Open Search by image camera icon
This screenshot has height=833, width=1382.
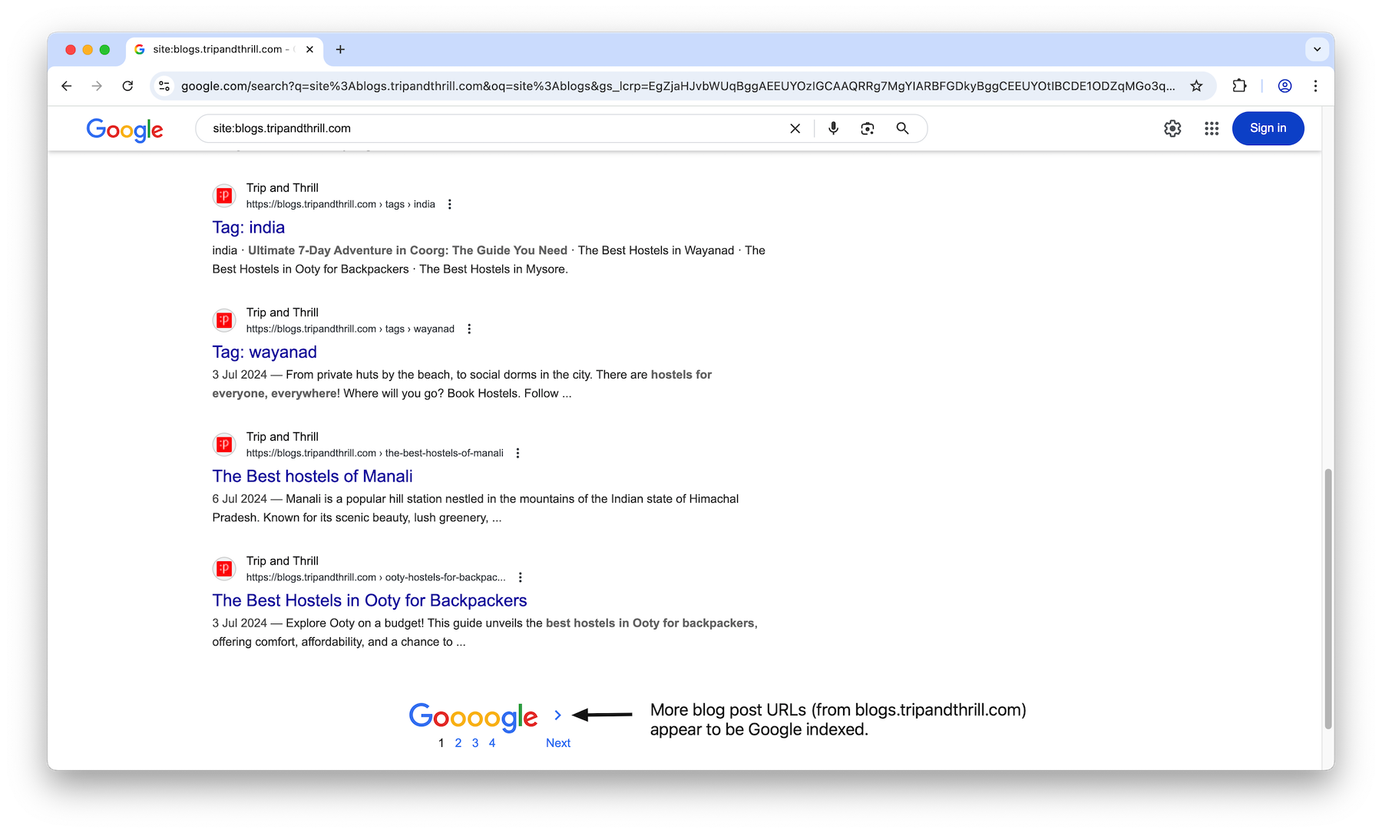coord(868,128)
